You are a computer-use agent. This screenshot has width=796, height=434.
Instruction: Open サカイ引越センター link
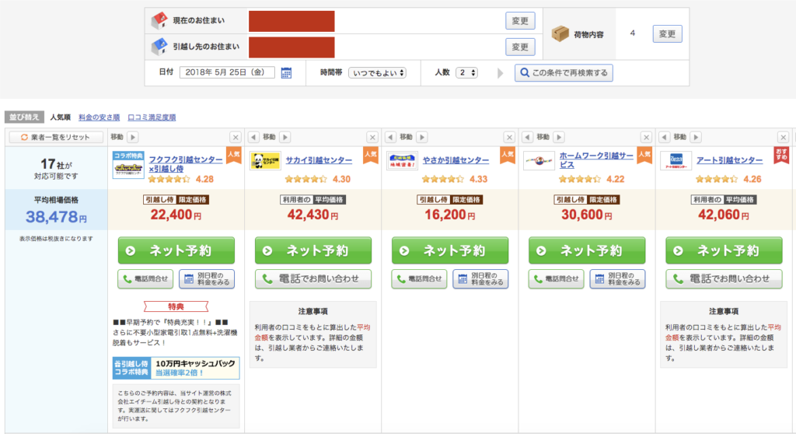tap(319, 160)
